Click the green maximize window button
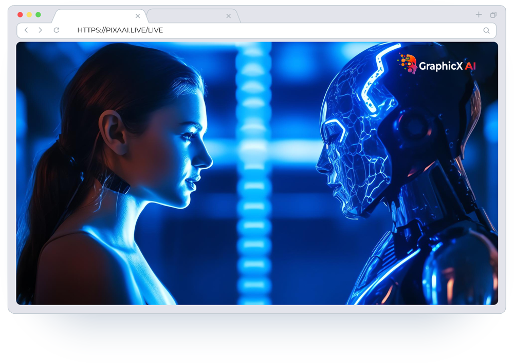Screen dimensions: 514x363 click(39, 15)
